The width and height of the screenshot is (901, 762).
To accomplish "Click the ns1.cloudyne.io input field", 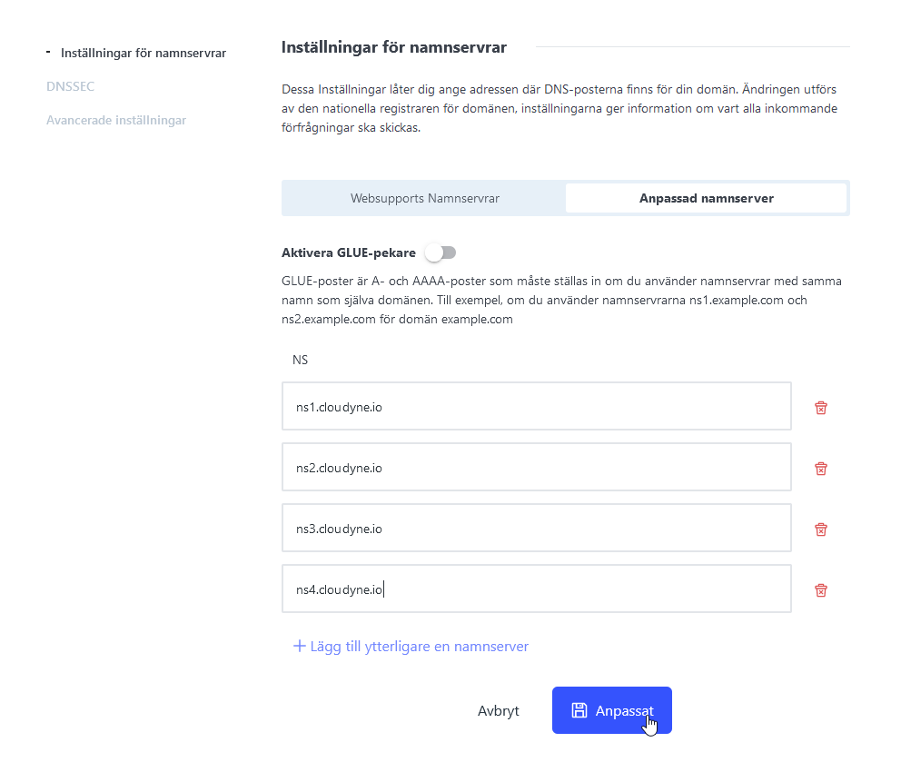I will point(536,407).
